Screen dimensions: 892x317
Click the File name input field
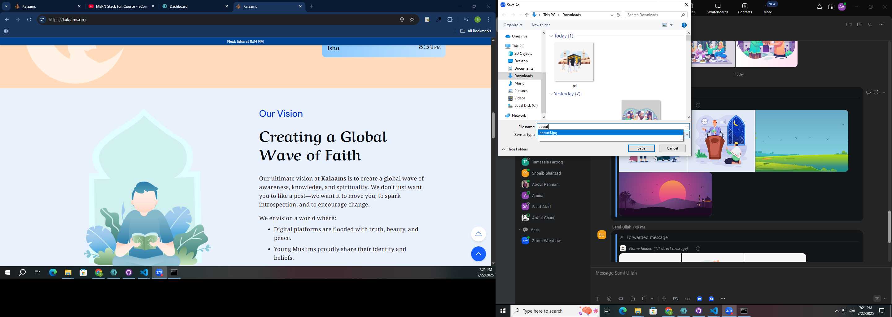610,127
